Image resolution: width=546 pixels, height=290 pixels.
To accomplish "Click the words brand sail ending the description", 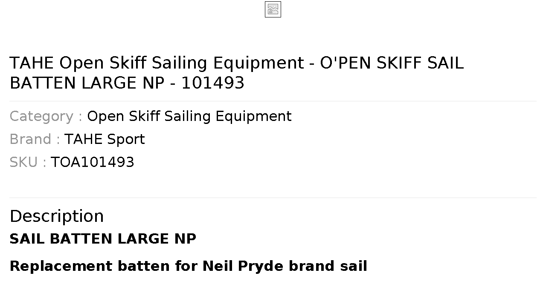I will click(328, 266).
